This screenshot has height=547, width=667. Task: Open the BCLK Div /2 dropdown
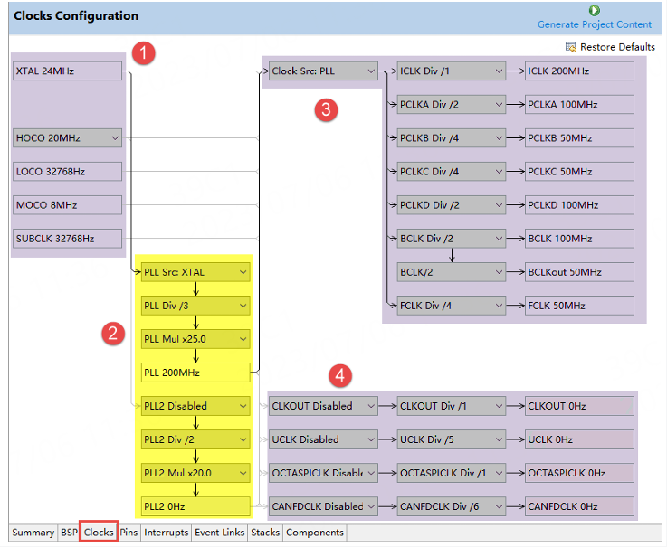pos(451,239)
